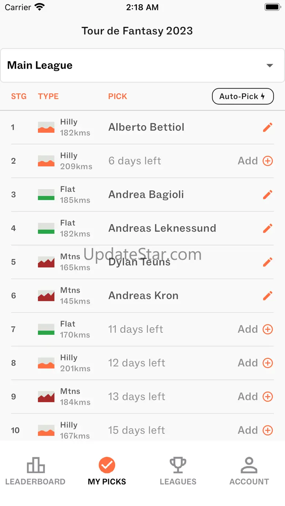Screen dimensions: 285x506
Task: Add a pick for stage 8
Action: point(255,363)
